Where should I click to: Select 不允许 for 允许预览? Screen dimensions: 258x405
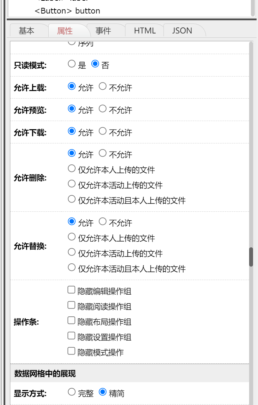pos(103,109)
